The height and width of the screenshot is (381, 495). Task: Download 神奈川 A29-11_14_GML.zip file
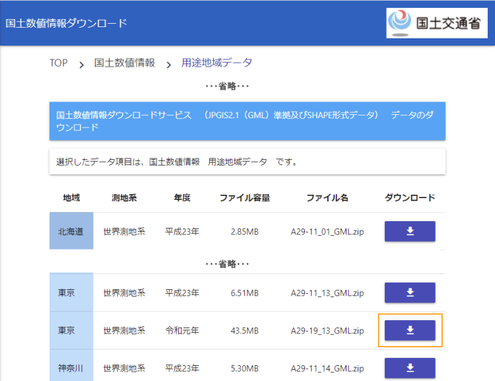tap(410, 368)
